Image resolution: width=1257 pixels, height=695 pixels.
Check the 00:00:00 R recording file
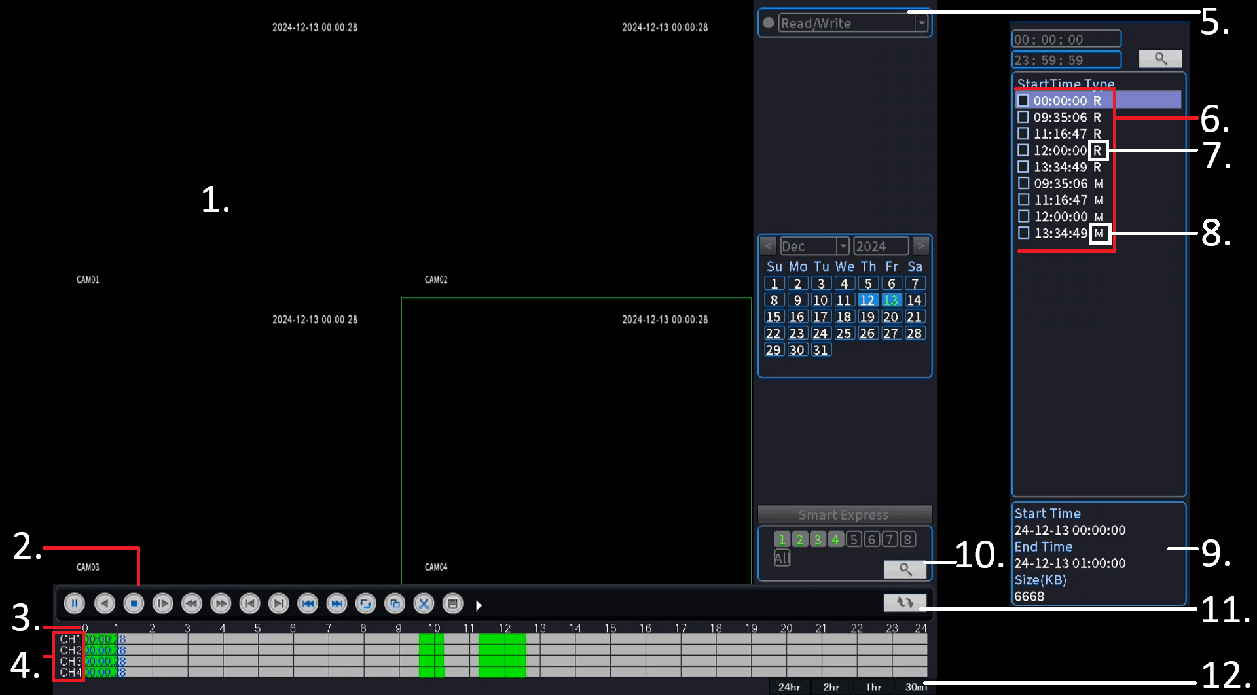point(1023,100)
